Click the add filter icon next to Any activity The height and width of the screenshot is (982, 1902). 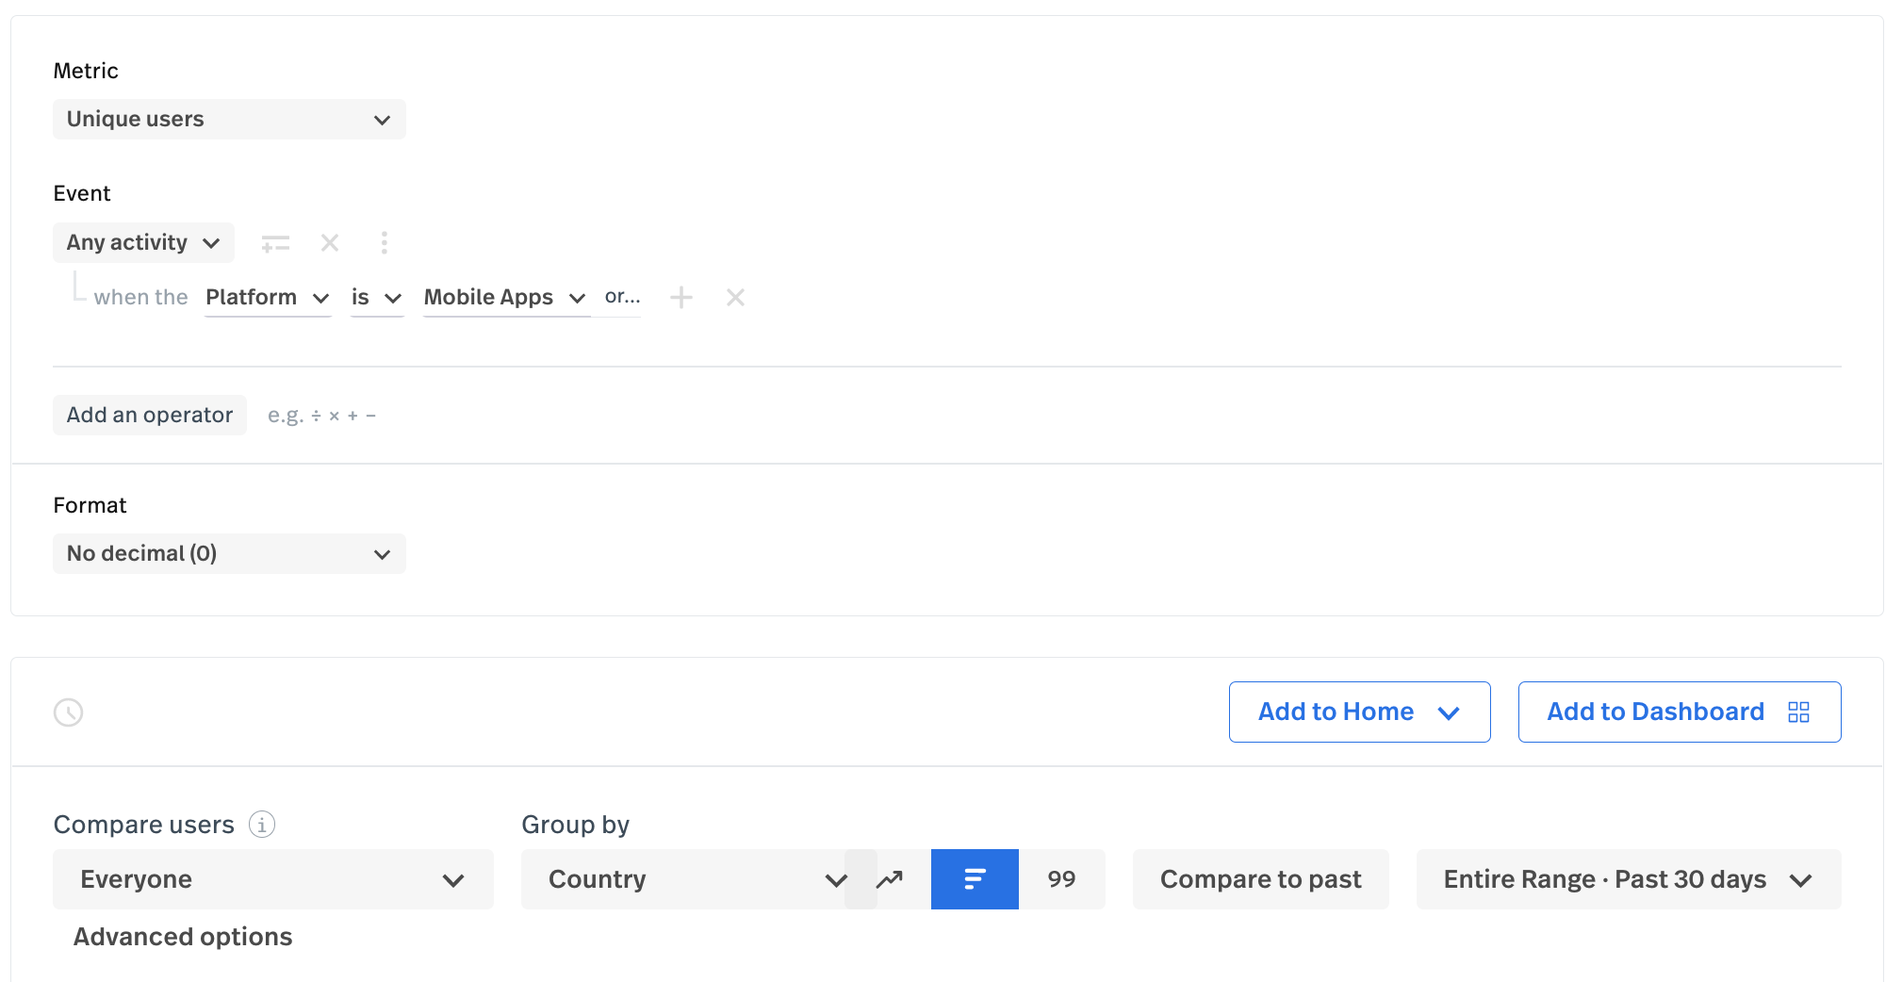pyautogui.click(x=275, y=242)
